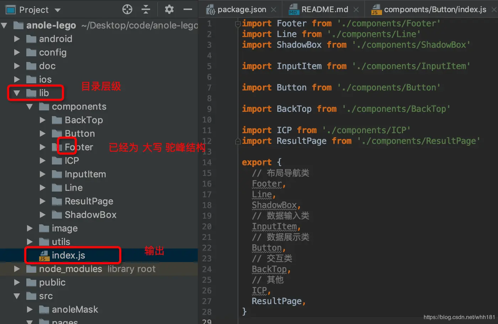Open Project panel settings gear
The height and width of the screenshot is (324, 498).
click(169, 10)
